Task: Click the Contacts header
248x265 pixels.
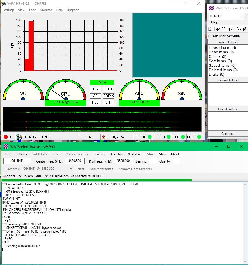Action: point(228,134)
